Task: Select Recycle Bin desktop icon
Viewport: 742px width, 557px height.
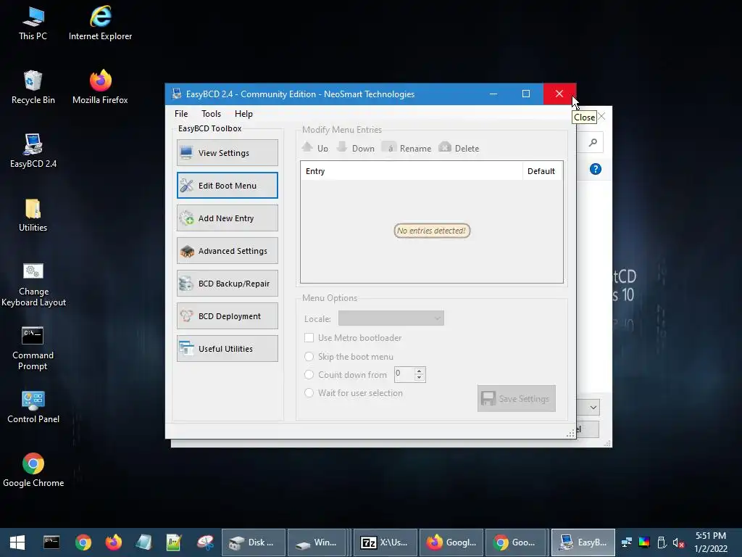Action: click(33, 87)
